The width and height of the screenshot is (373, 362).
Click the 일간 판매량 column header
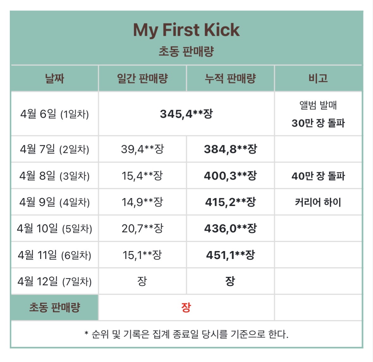pos(142,79)
